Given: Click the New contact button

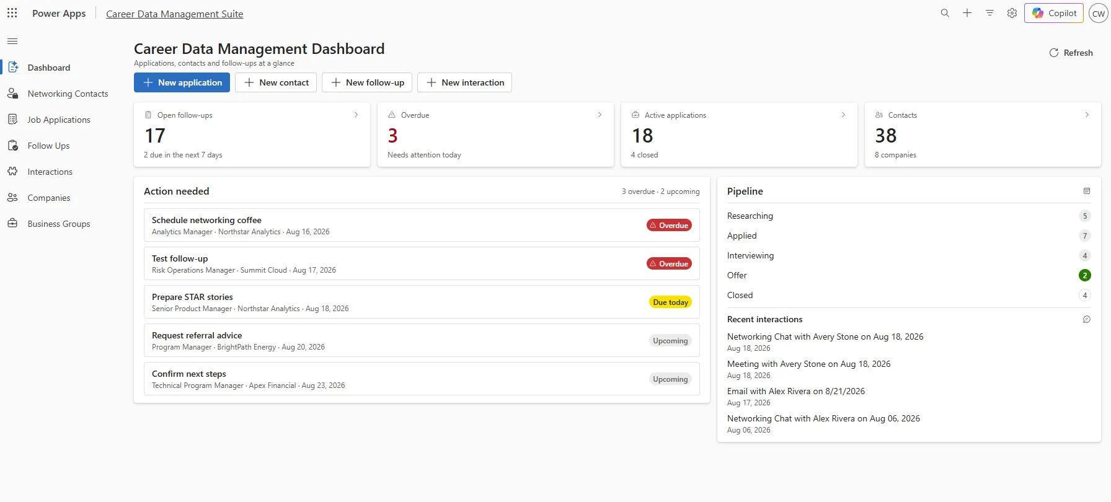Looking at the screenshot, I should coord(276,82).
